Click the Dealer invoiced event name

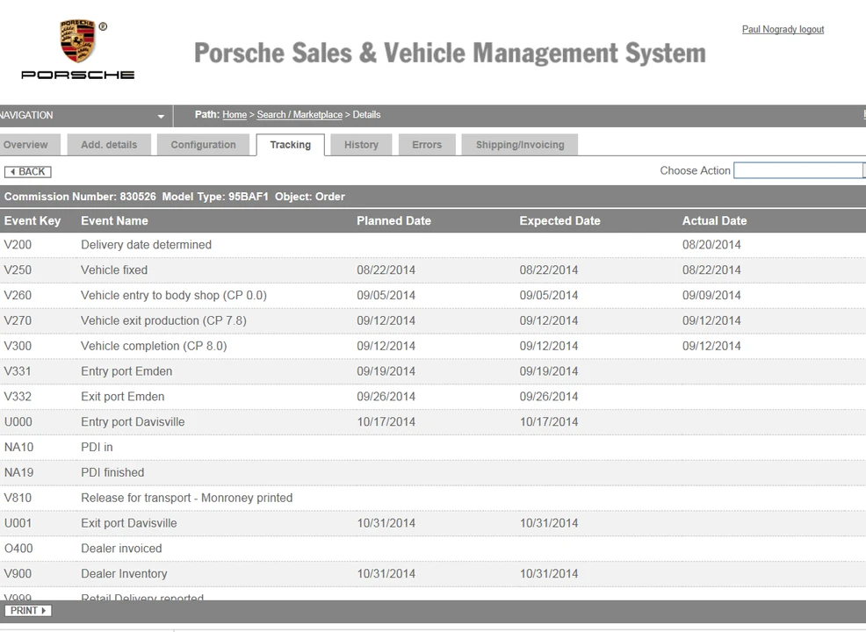point(121,549)
